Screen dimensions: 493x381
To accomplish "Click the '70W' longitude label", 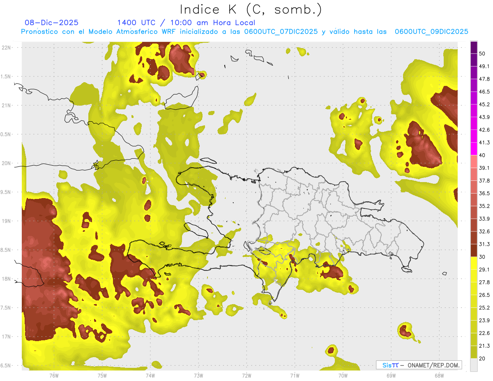I will pos(343,376).
